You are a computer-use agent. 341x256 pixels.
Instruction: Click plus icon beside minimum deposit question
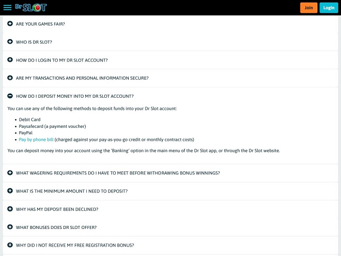tap(10, 191)
